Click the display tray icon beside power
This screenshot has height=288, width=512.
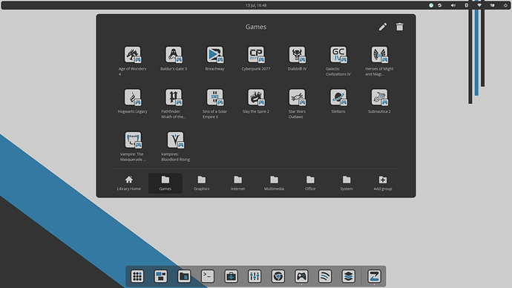493,5
